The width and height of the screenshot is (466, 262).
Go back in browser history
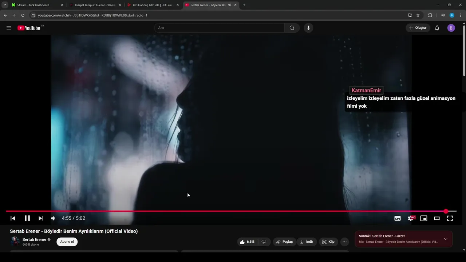tap(5, 15)
